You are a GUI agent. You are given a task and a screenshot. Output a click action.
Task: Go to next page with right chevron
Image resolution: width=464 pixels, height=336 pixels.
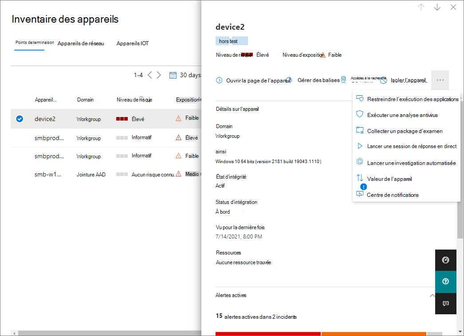(159, 75)
